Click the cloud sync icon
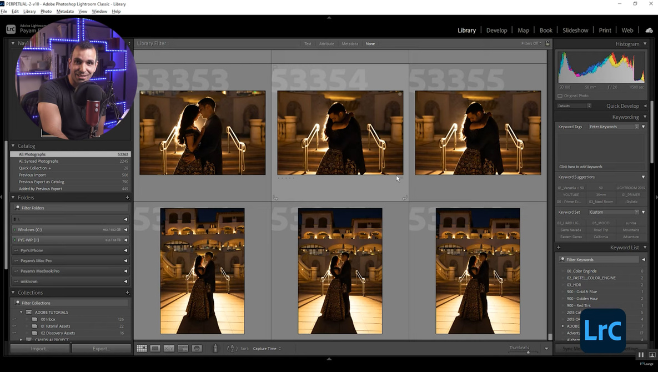The width and height of the screenshot is (658, 372). coord(649,30)
